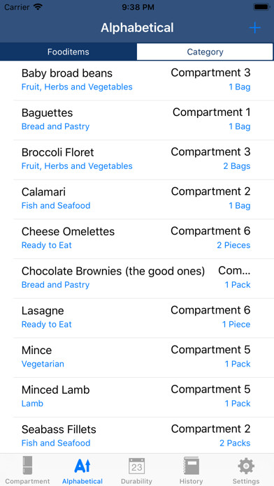
Task: Open the Compartment tab fridge icon
Action: (28, 466)
